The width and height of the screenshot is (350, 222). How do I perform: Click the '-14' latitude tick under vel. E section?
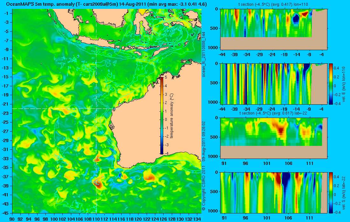pos(297,109)
